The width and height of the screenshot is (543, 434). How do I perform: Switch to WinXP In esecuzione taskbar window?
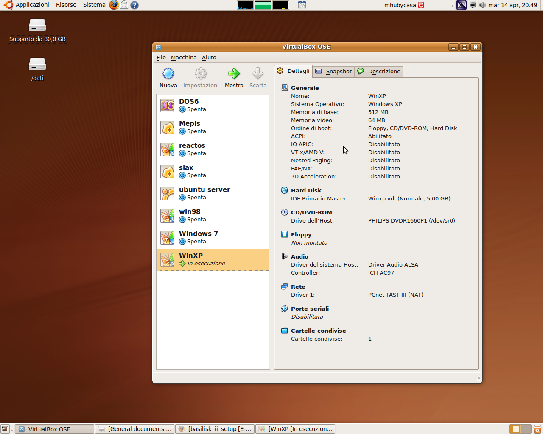(295, 429)
